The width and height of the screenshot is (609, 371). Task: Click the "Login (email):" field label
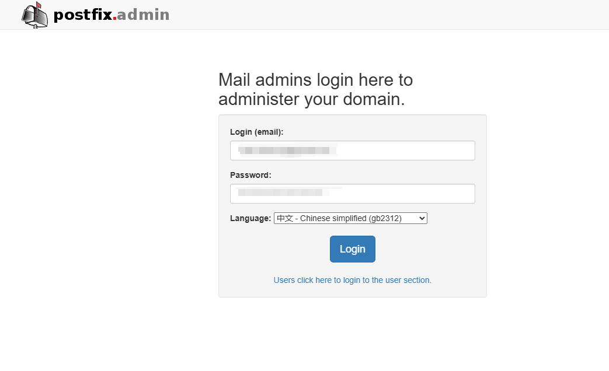(256, 132)
